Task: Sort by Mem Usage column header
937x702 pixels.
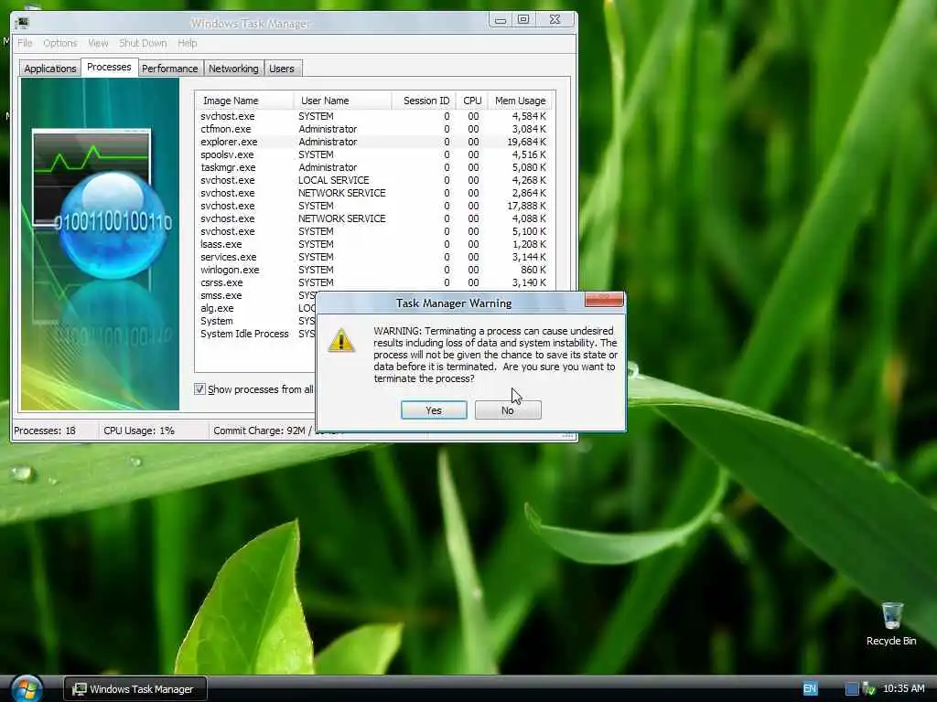Action: [520, 101]
